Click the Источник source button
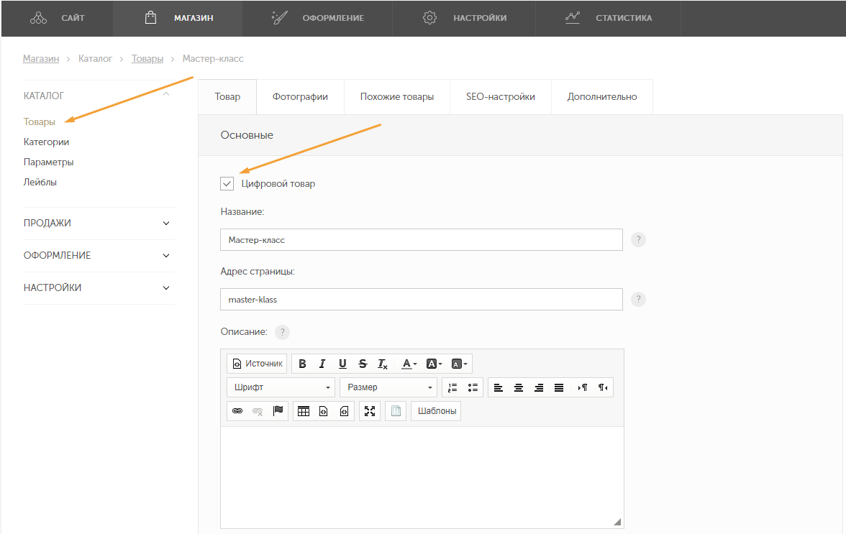 pos(257,364)
